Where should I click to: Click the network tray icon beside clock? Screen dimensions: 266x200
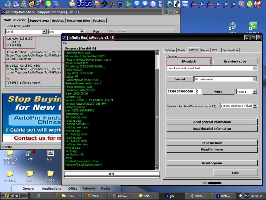tap(247, 196)
